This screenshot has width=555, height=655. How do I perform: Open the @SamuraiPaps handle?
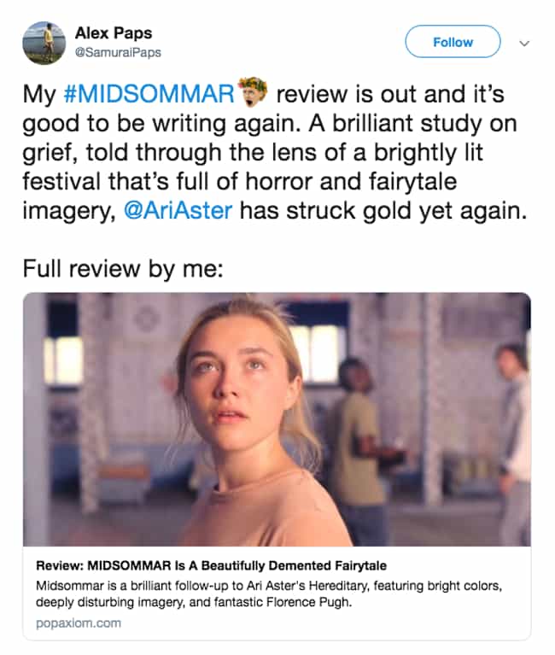click(x=118, y=53)
